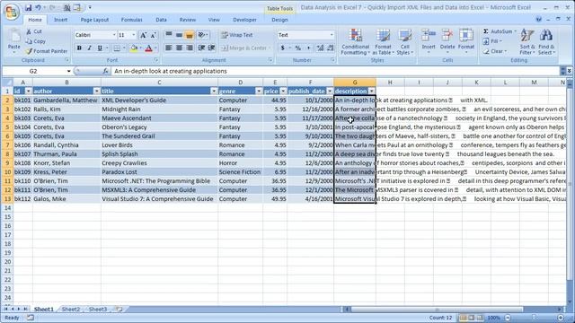Open the Format cells menu
Viewport: 575px width, 323px height.
coord(466,42)
